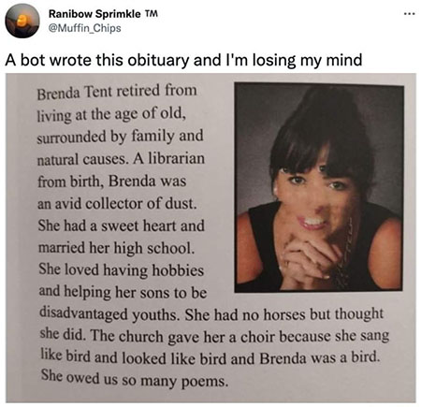Click the line about having no horses
The width and height of the screenshot is (421, 407).
pos(211,314)
